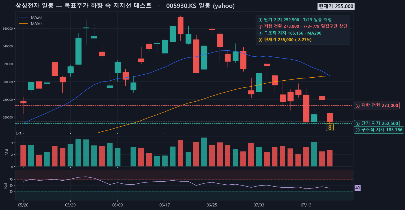Viewport: 405px width, 210px height.
Task: Click the 06/25 date label
Action: (x=212, y=205)
